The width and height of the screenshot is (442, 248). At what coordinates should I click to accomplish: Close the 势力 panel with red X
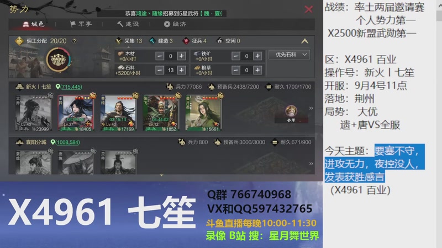pyautogui.click(x=309, y=9)
